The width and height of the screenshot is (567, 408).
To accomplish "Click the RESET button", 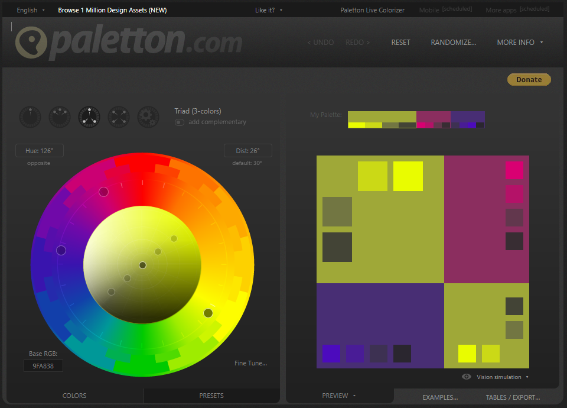I will [400, 43].
